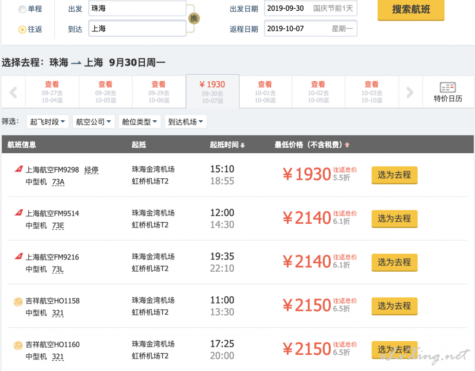This screenshot has height=371, width=475.
Task: Click the 返程日期 date field
Action: coord(310,28)
